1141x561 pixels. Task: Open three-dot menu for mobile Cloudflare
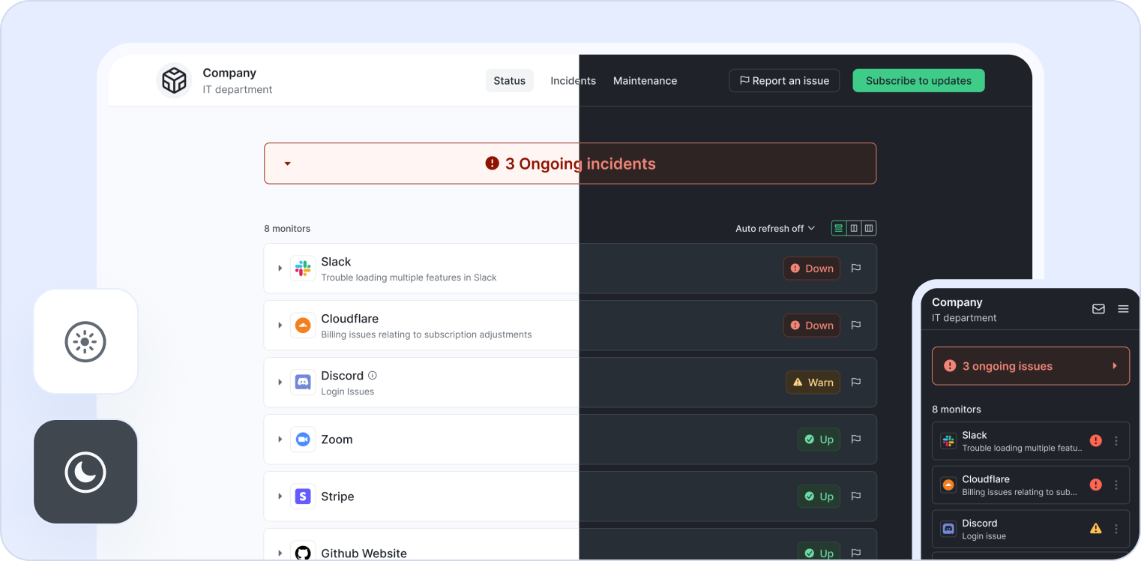click(x=1116, y=485)
